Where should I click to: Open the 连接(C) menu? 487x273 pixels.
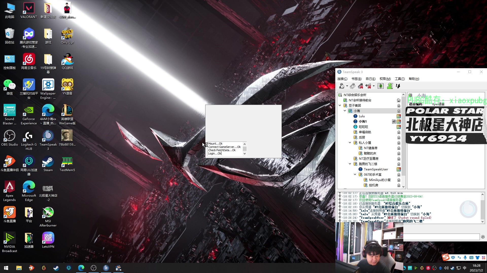coord(342,79)
